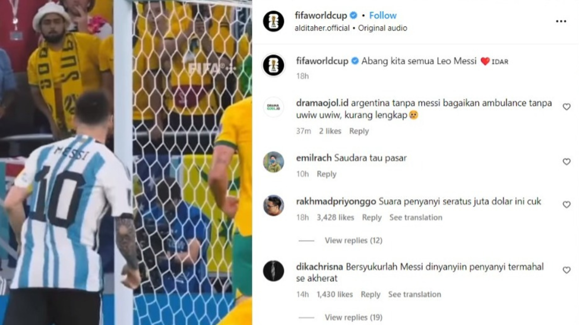Open the three-dot more options menu
Screen dimensions: 579x325
(561, 21)
